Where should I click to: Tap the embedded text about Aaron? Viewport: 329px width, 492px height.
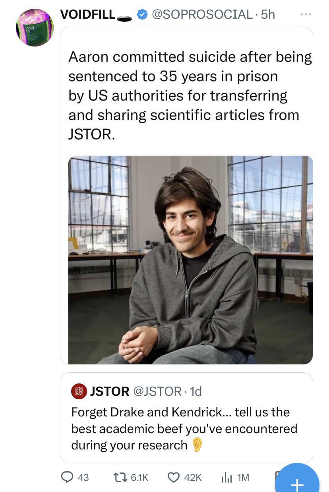(x=190, y=96)
